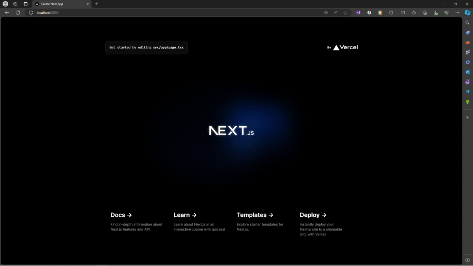Click 'Explore starter templates for' text
This screenshot has height=266, width=473.
[260, 225]
